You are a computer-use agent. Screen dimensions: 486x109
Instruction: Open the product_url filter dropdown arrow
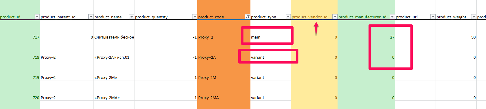[x=433, y=17]
